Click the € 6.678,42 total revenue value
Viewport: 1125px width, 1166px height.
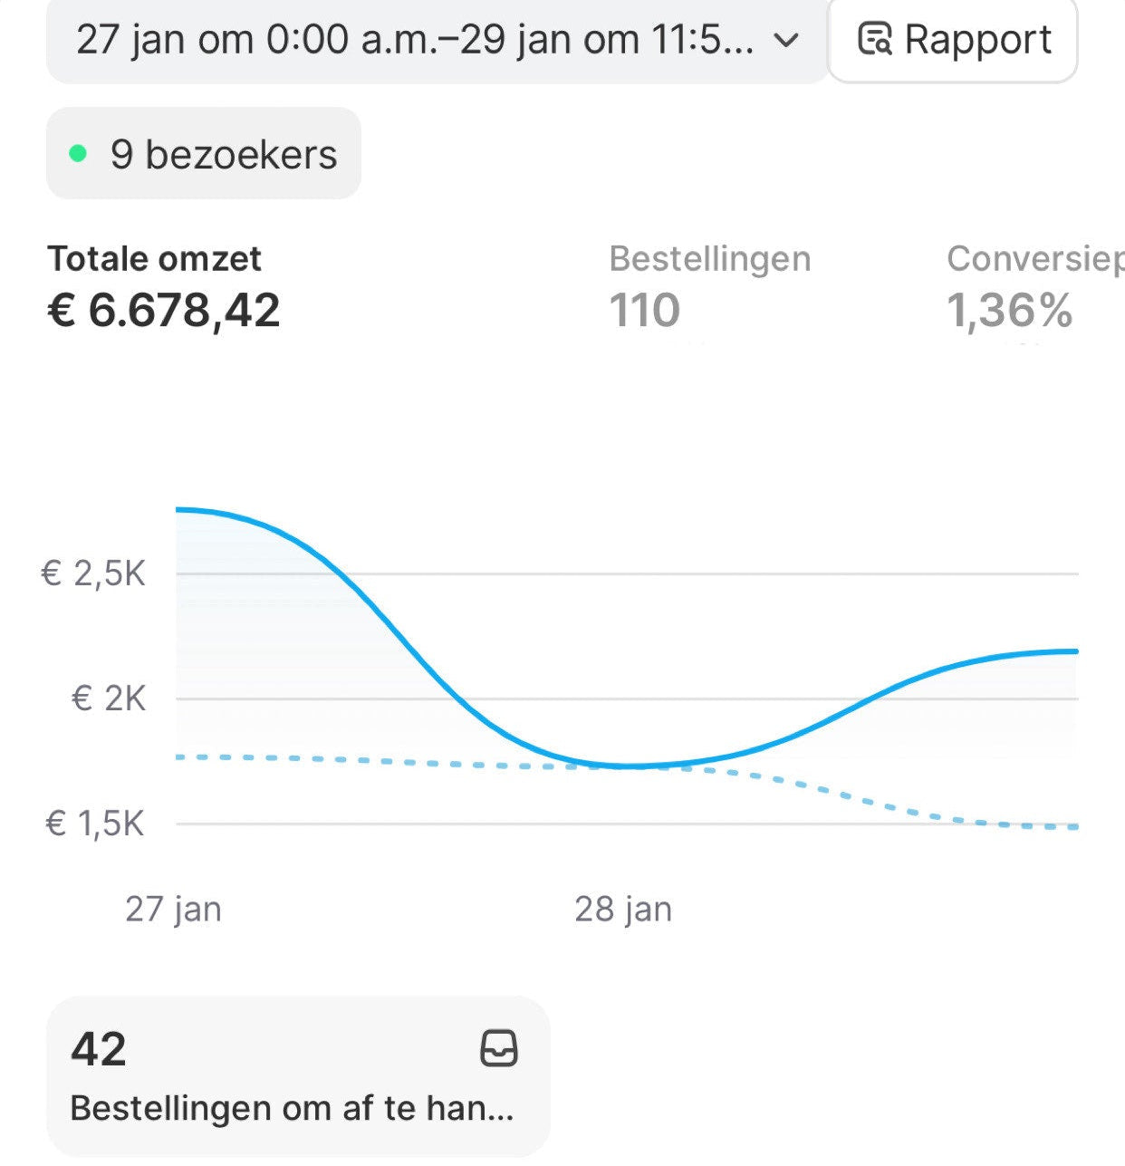click(x=164, y=311)
